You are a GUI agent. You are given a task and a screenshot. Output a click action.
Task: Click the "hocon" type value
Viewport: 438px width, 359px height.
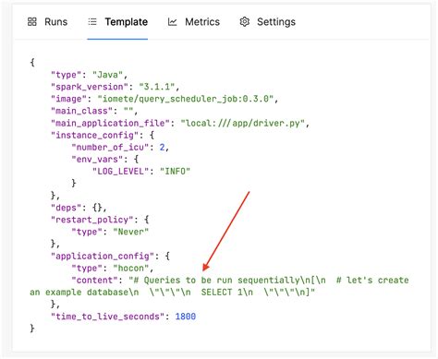point(131,268)
